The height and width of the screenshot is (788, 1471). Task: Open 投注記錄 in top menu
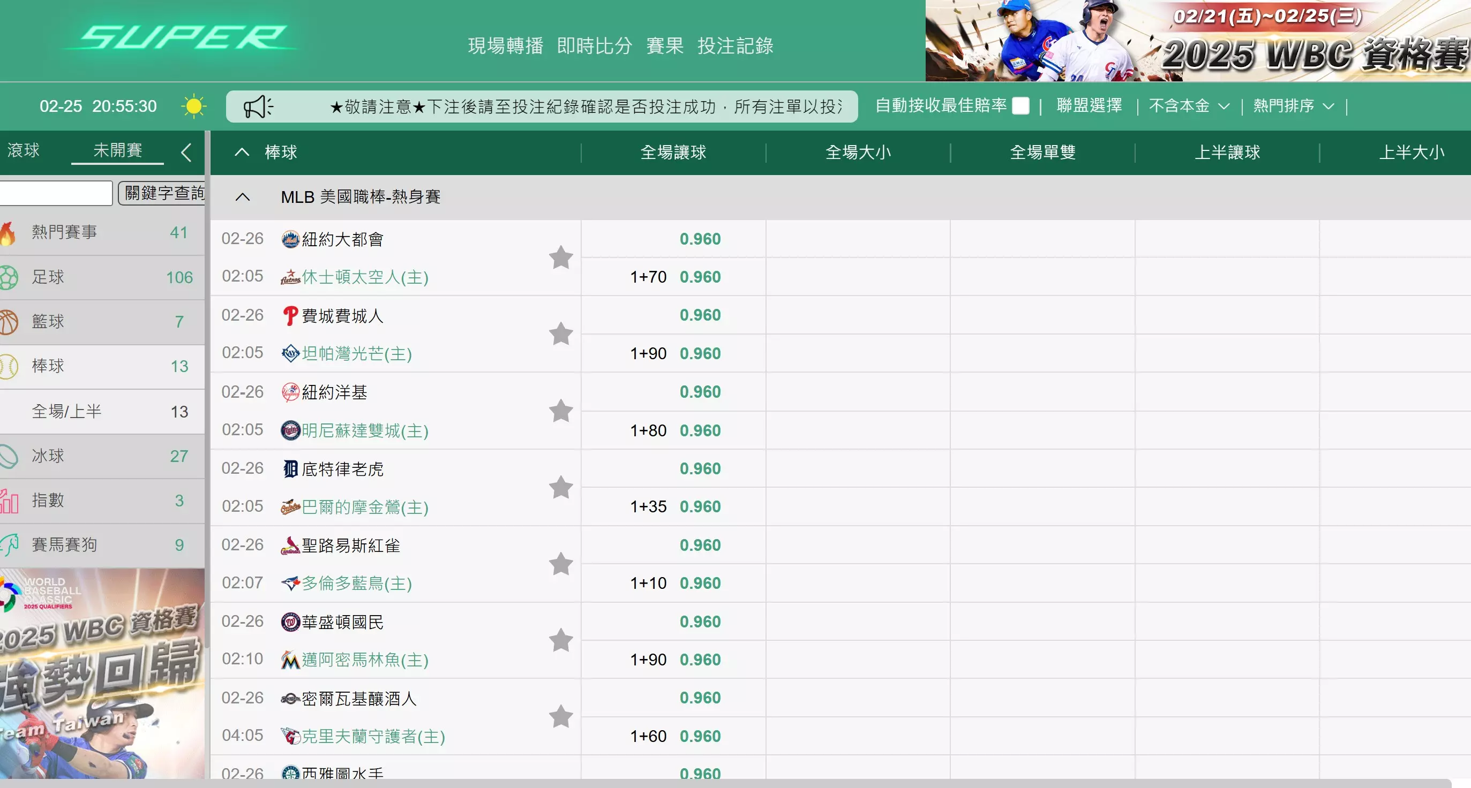[x=735, y=46]
